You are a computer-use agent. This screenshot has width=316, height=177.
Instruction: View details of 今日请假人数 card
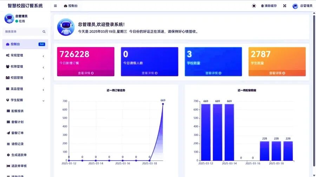[x=150, y=73]
